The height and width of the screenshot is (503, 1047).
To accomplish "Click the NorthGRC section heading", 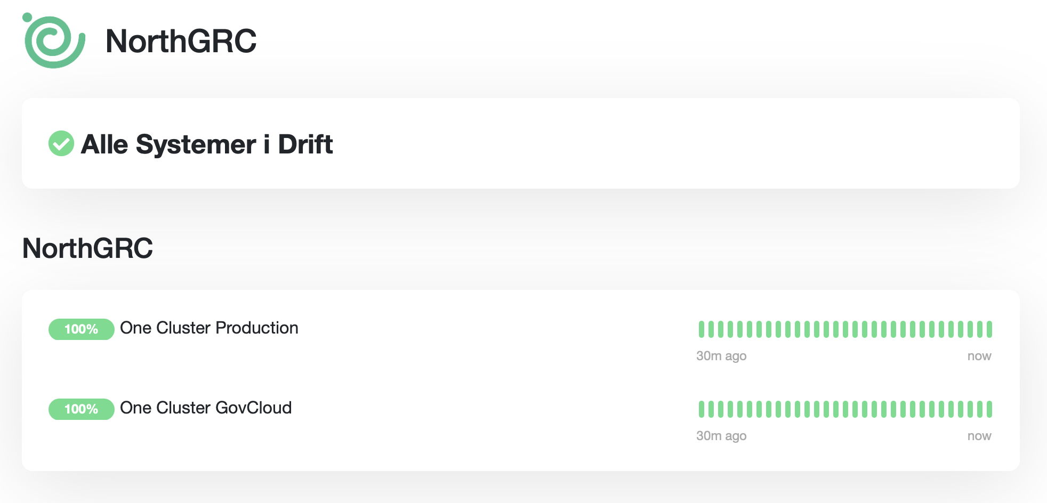I will coord(87,248).
